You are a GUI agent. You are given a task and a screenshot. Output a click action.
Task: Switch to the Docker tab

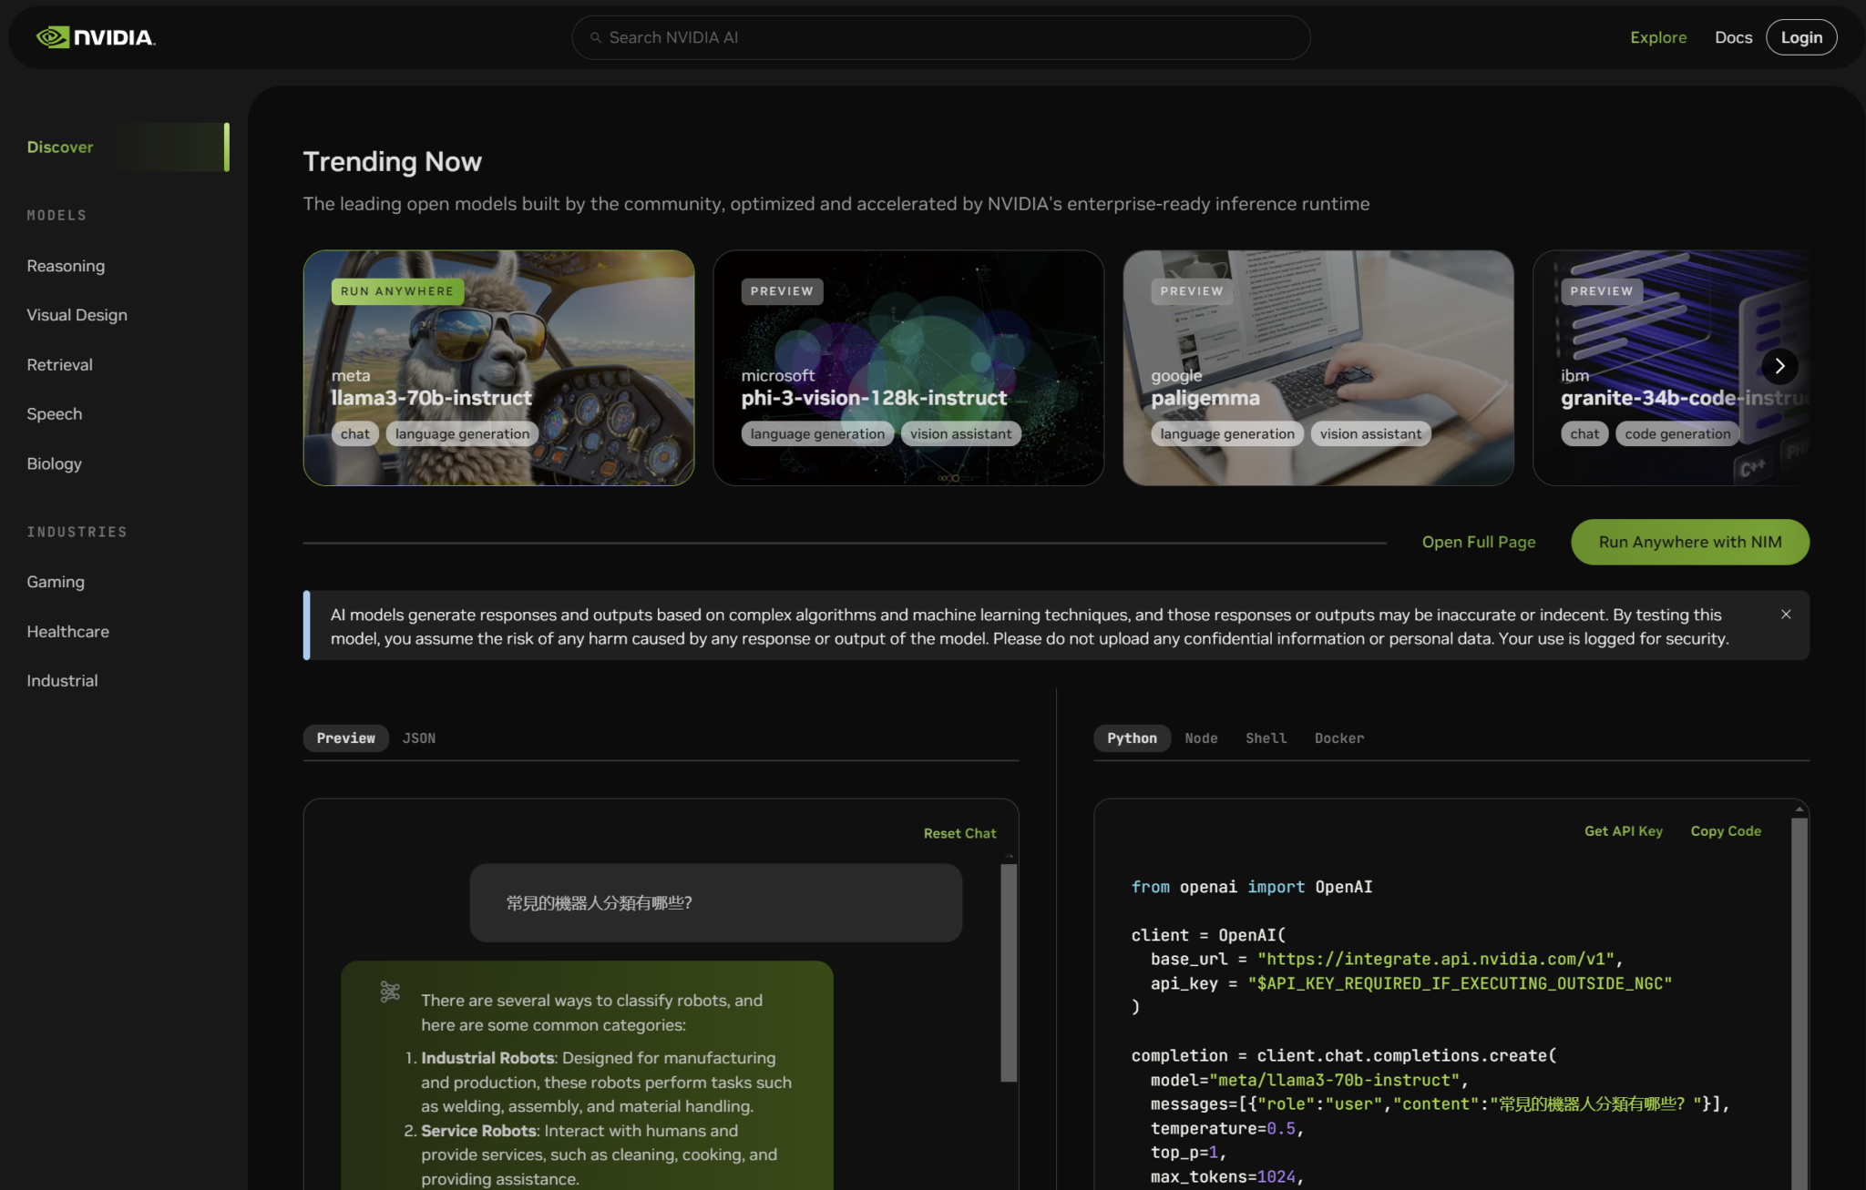tap(1338, 738)
